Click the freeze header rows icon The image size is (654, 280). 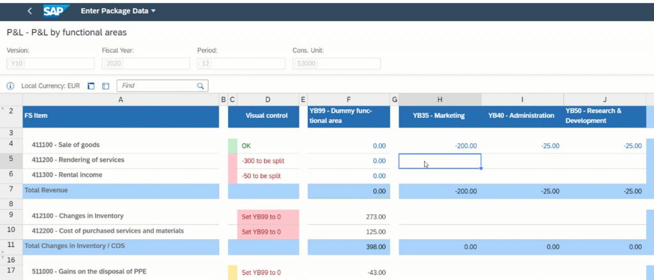coord(91,85)
